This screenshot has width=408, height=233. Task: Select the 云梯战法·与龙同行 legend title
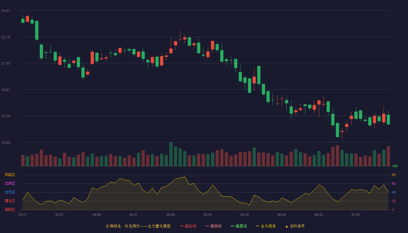(123, 226)
